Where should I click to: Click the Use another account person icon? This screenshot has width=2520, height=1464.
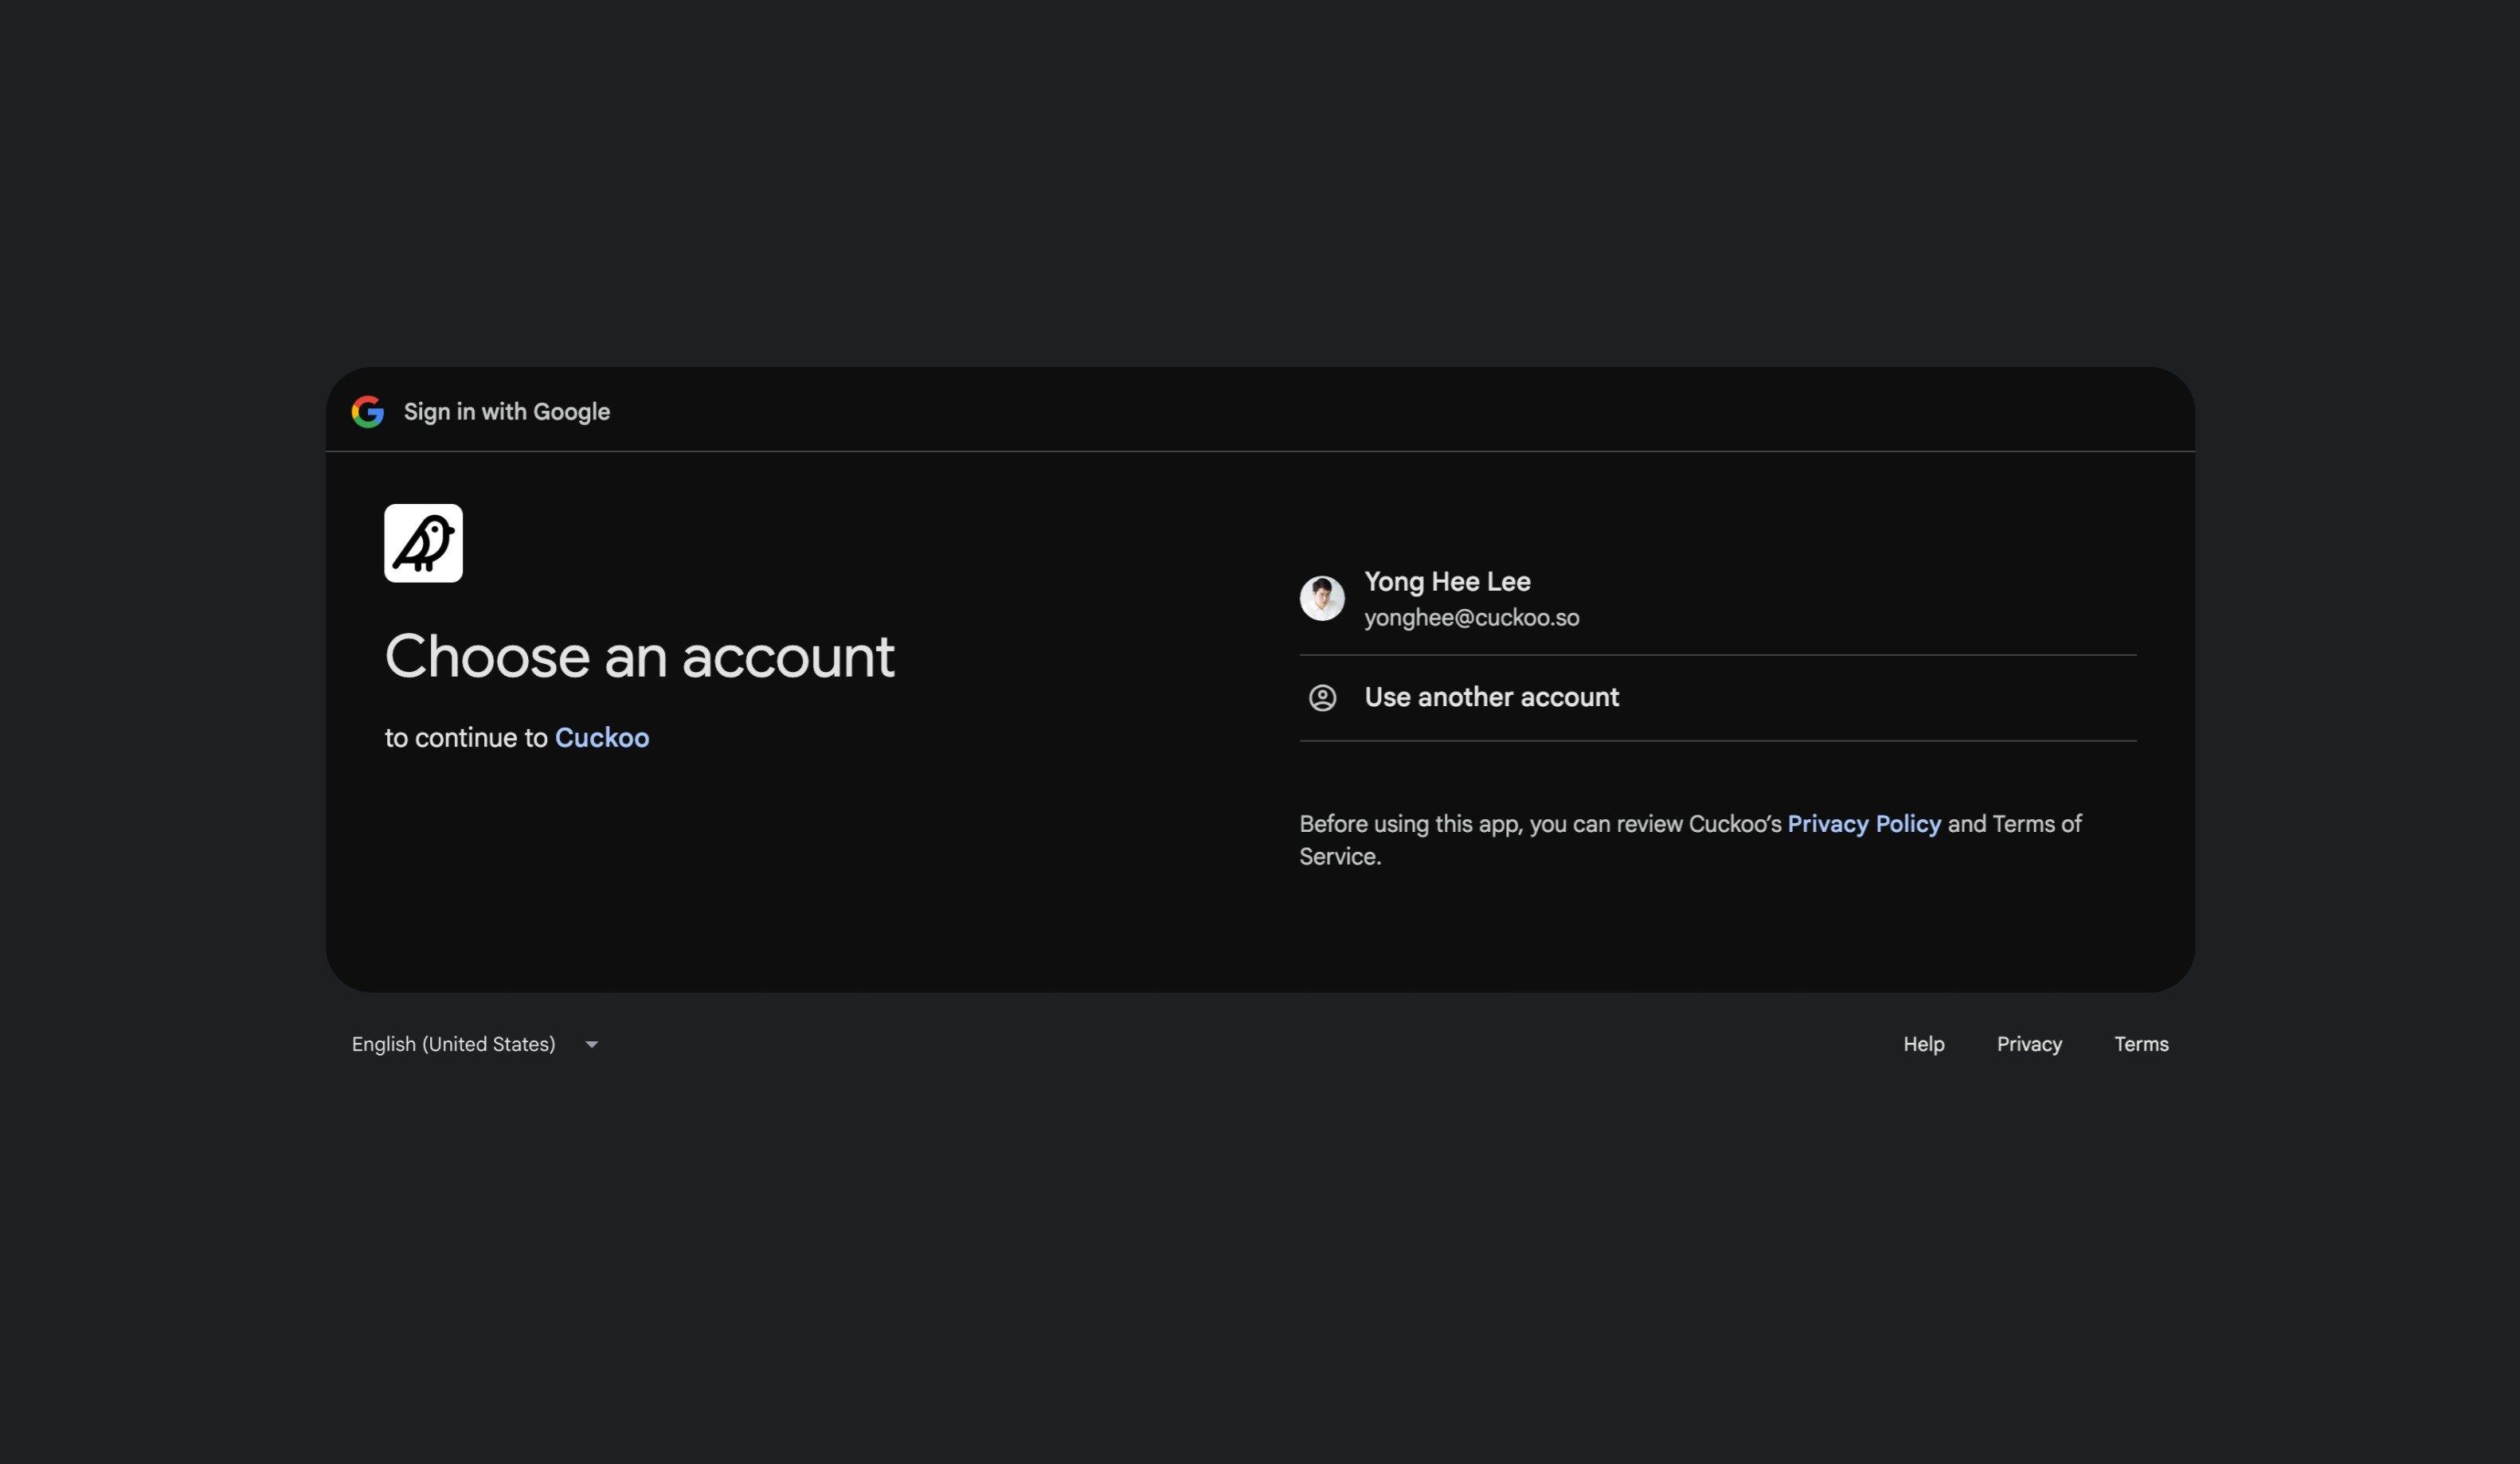point(1322,697)
